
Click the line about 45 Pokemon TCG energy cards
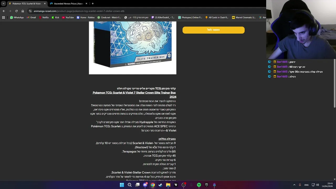click(159, 156)
